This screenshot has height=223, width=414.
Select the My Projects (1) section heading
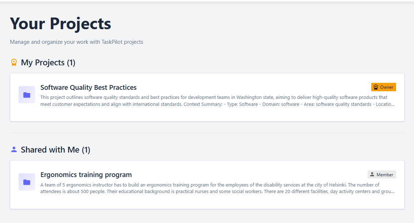click(x=48, y=62)
